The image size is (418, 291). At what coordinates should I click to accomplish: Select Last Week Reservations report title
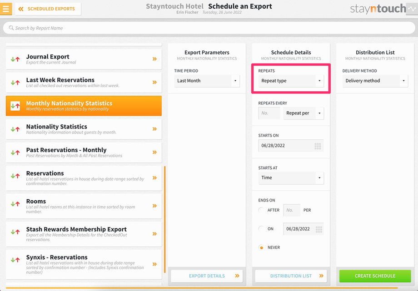60,80
